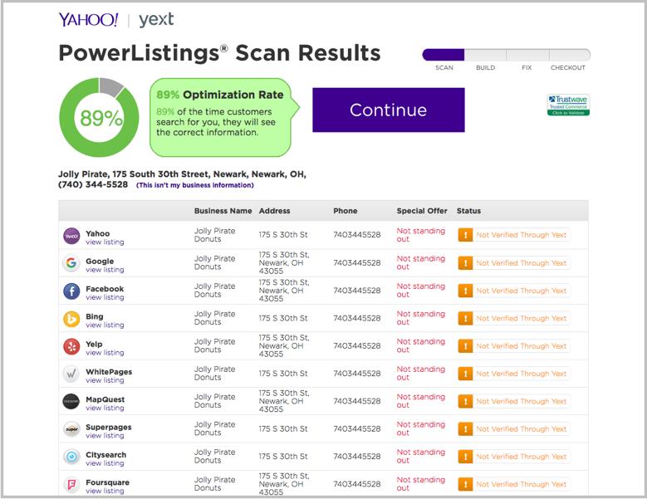647x499 pixels.
Task: Click the Business Name column header
Action: coord(223,211)
